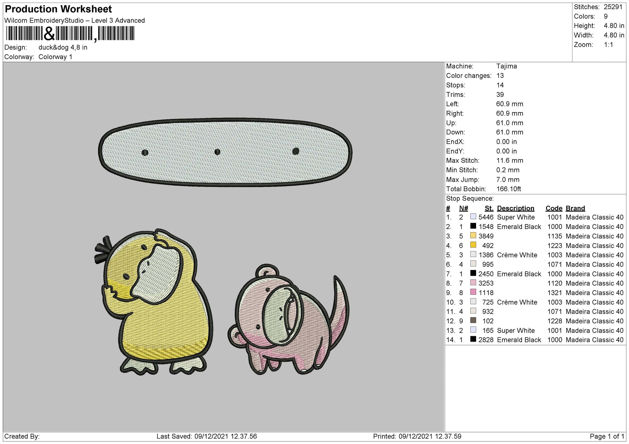
Task: Click the light pink swatch, code 1120
Action: coord(473,283)
